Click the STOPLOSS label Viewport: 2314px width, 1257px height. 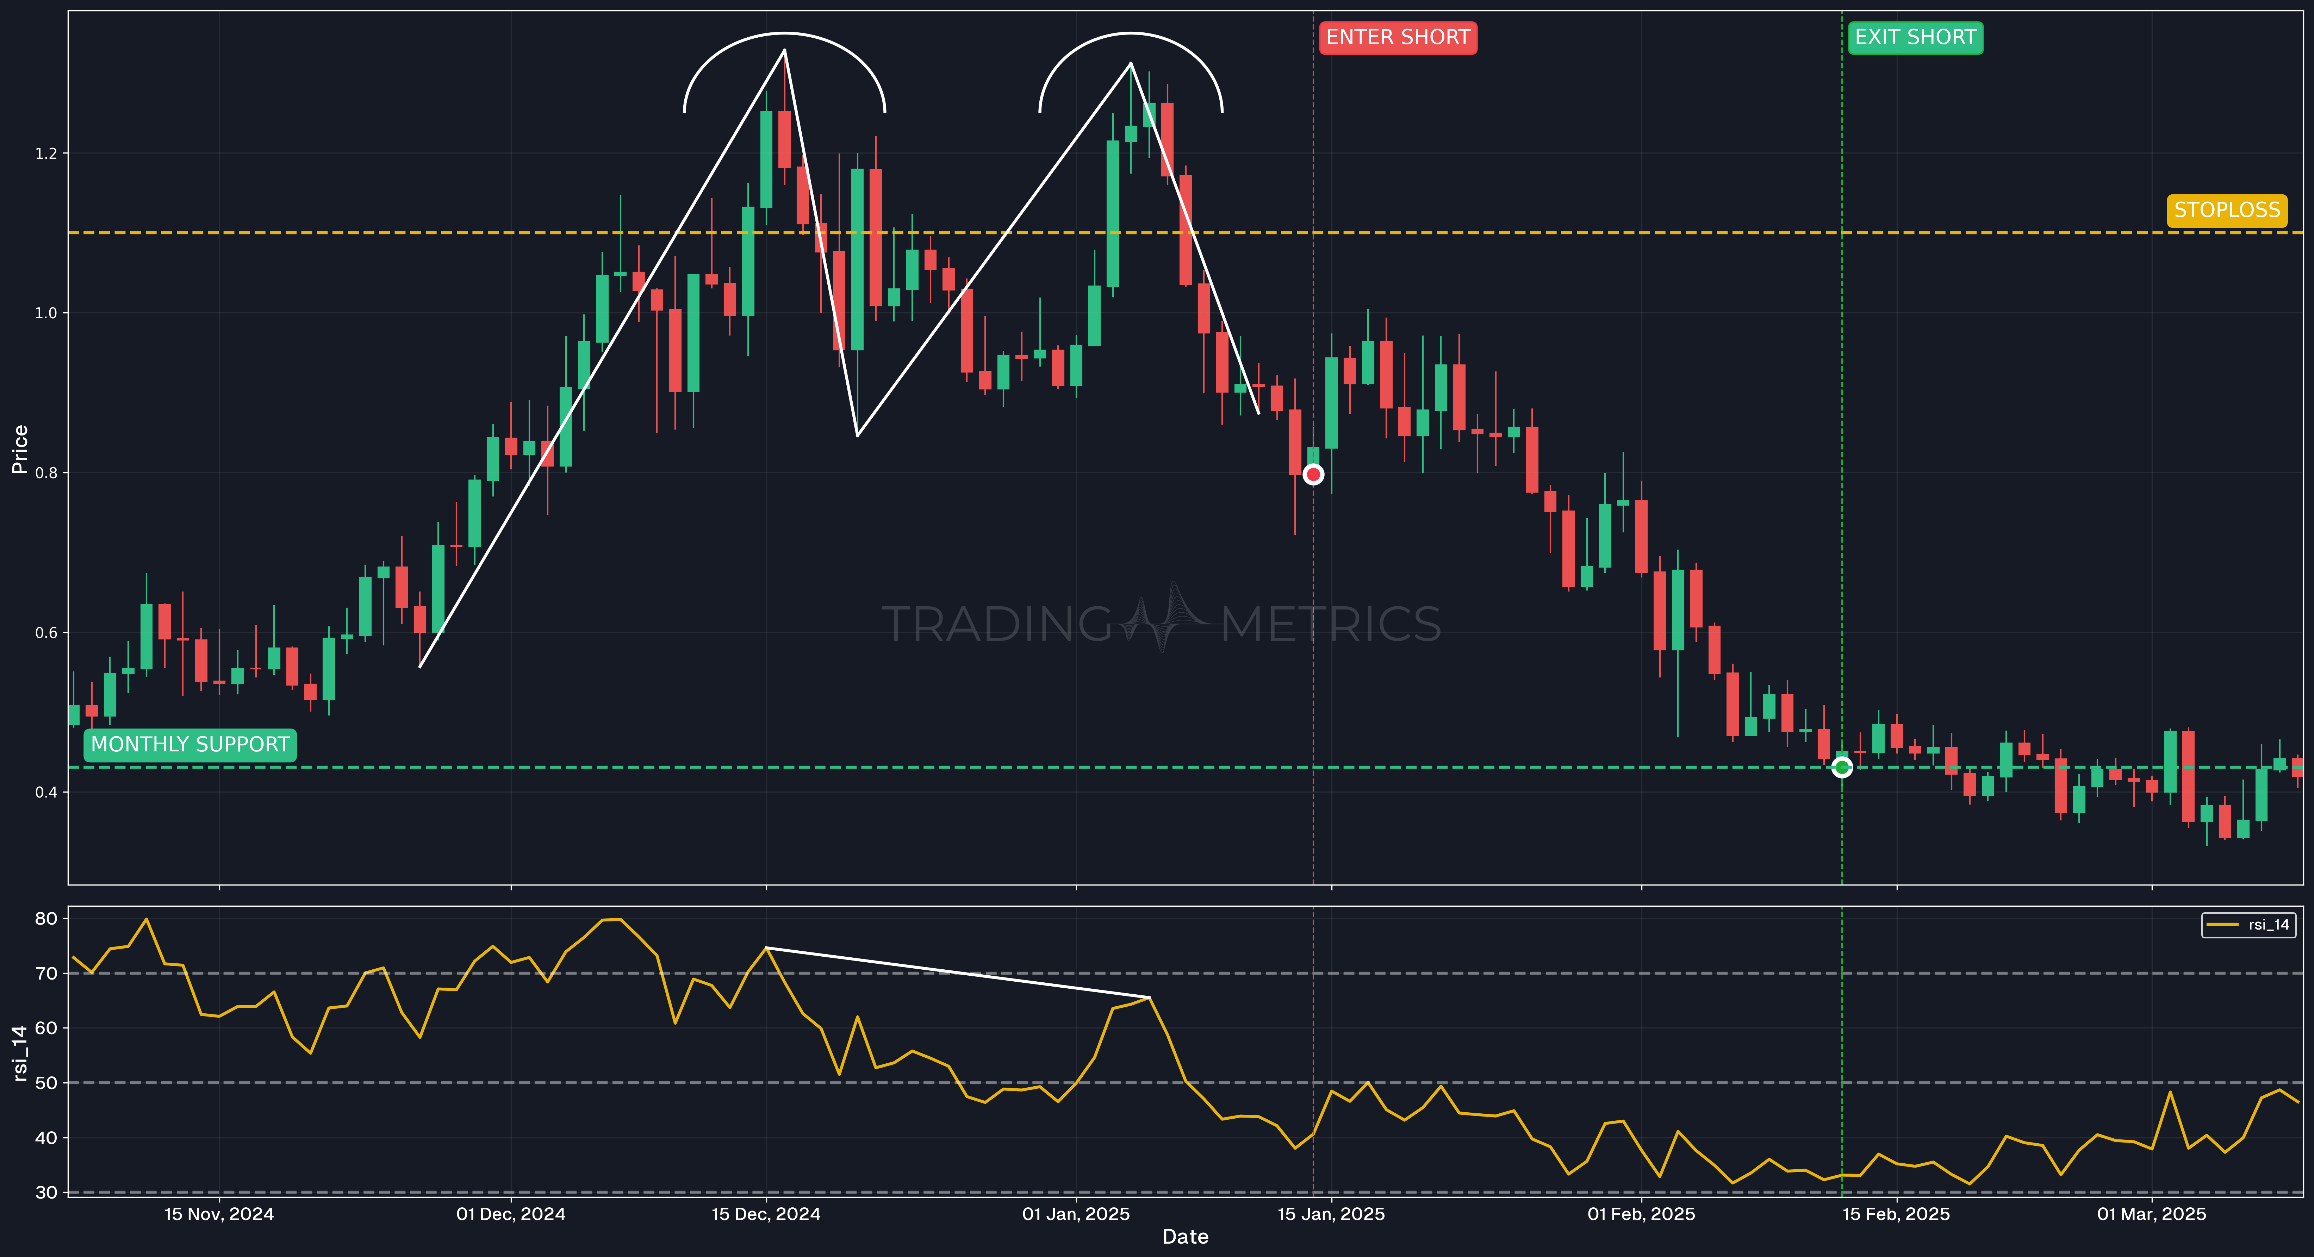click(2227, 210)
